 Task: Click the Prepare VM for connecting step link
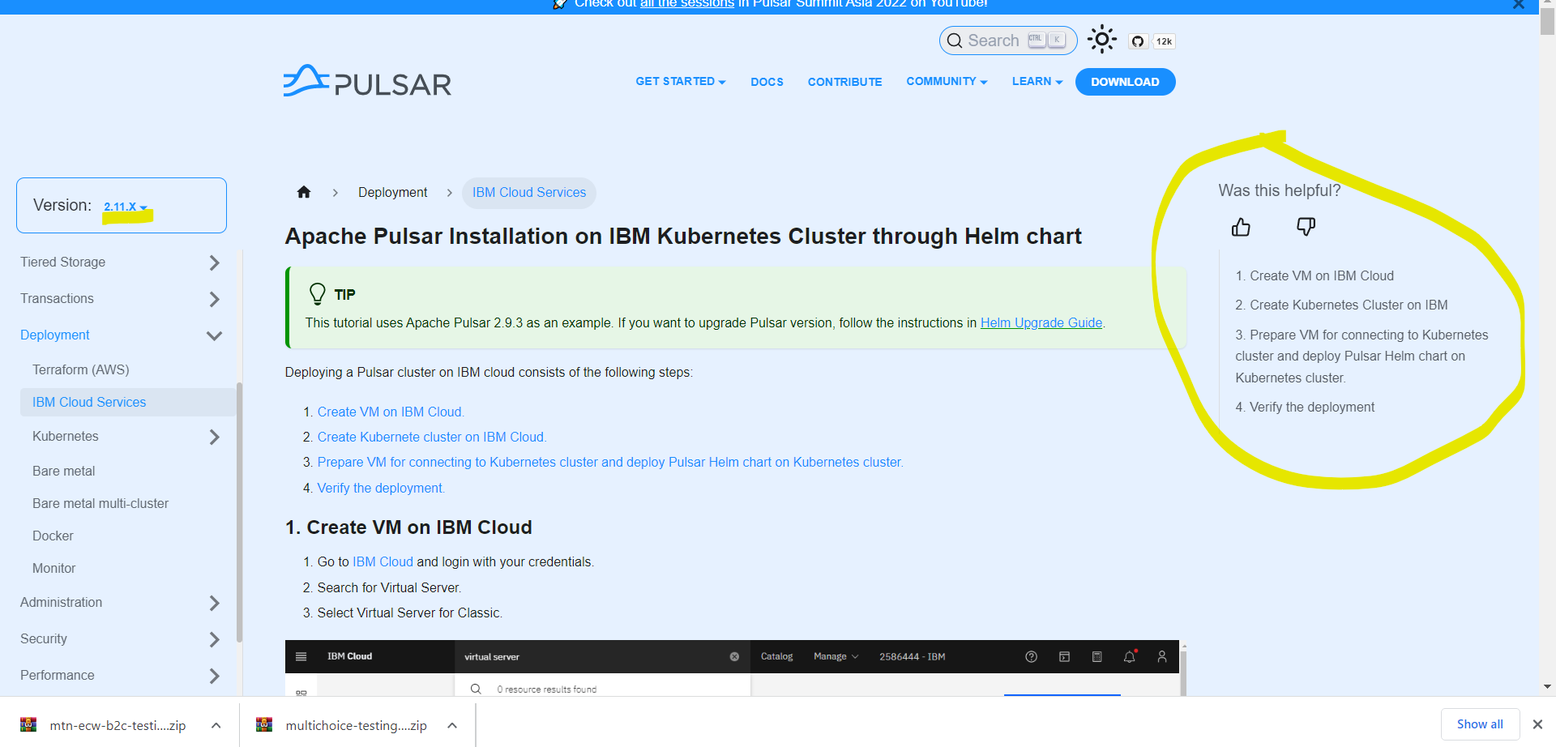tap(610, 462)
